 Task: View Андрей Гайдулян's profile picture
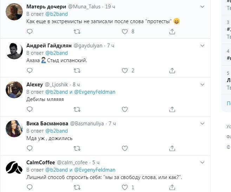14,51
